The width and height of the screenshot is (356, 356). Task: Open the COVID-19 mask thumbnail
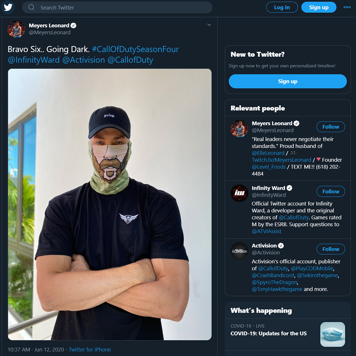(333, 334)
